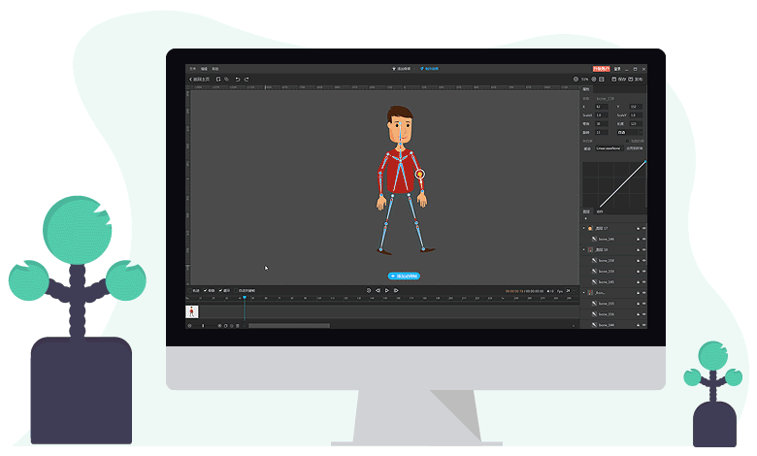The image size is (757, 456).
Task: Click the undo arrow in the toolbar
Action: 238,79
